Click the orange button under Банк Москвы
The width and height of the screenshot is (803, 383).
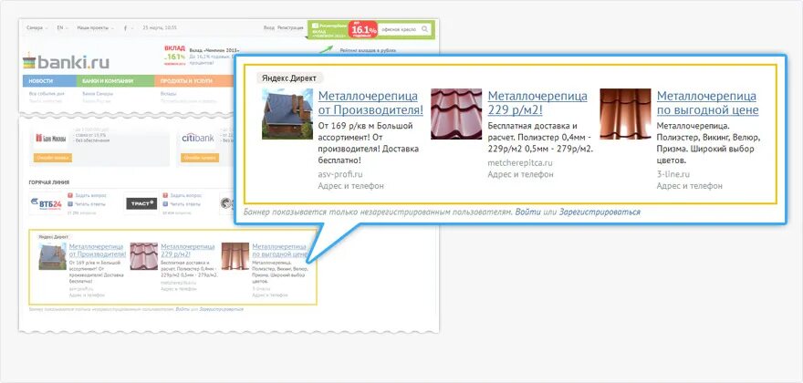pyautogui.click(x=53, y=158)
